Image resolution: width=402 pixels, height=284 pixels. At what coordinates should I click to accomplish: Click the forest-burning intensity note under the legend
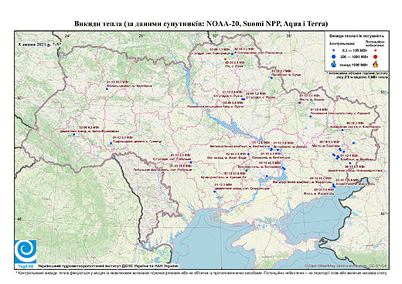pyautogui.click(x=356, y=75)
